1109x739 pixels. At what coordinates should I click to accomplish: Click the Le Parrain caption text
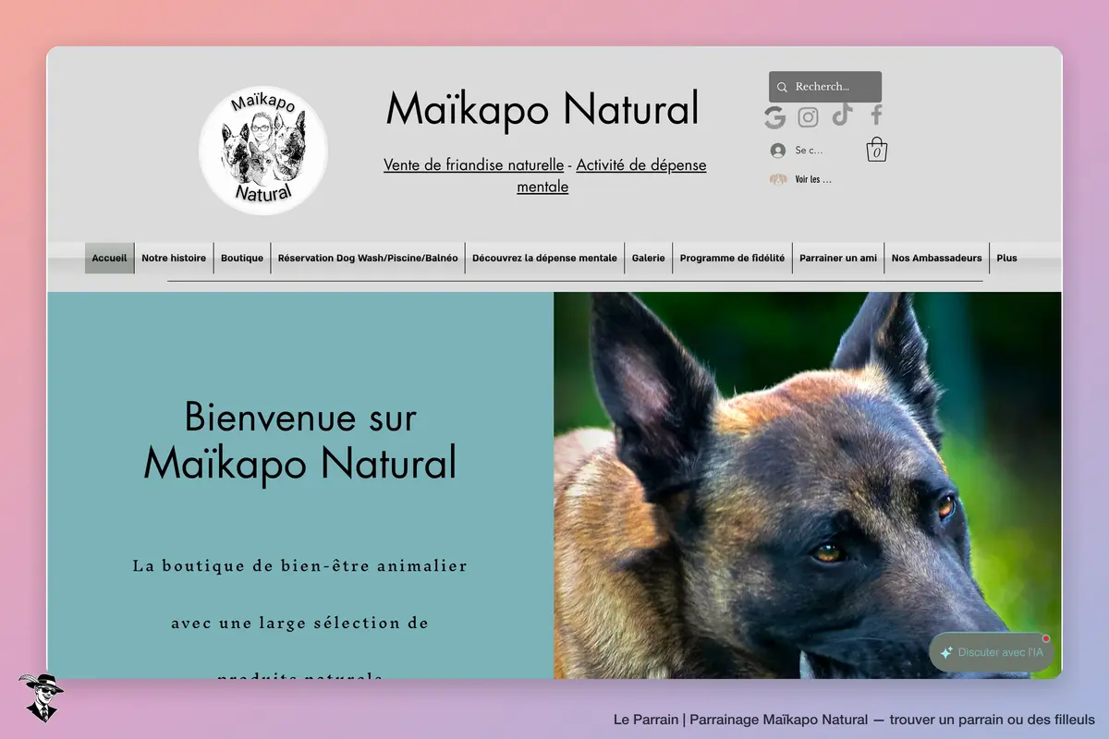(x=854, y=719)
